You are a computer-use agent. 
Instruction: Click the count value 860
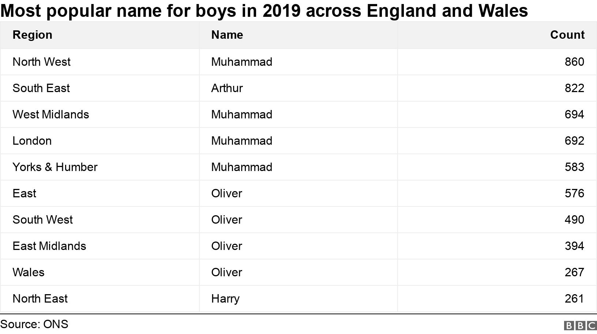574,62
